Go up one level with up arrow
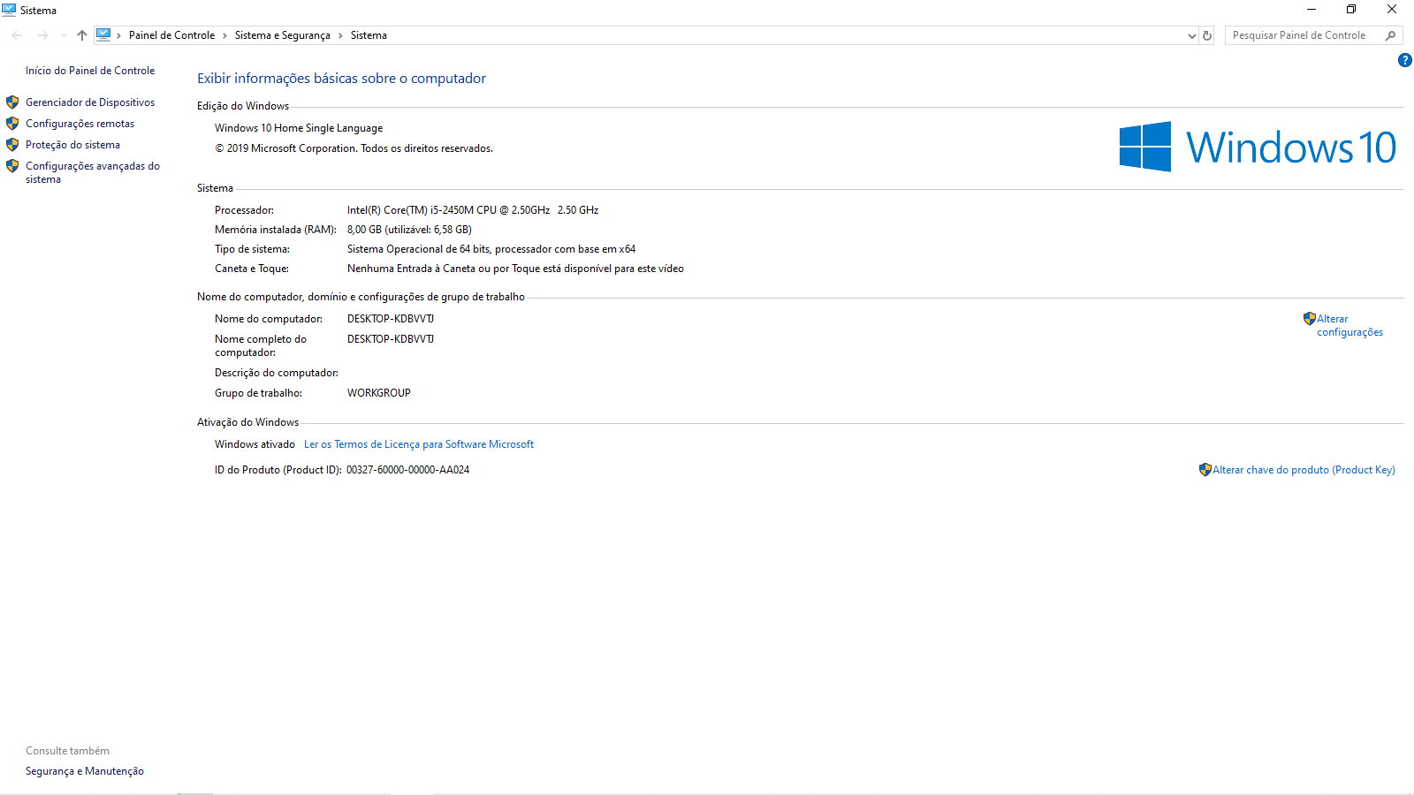Image resolution: width=1414 pixels, height=795 pixels. click(x=82, y=35)
